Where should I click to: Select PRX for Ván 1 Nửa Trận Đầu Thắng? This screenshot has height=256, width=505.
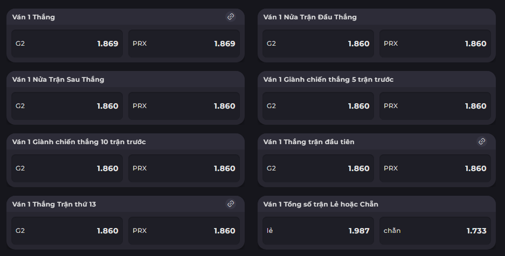coord(435,44)
